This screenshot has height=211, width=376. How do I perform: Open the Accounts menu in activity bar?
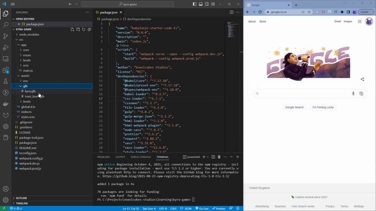pos(5,189)
